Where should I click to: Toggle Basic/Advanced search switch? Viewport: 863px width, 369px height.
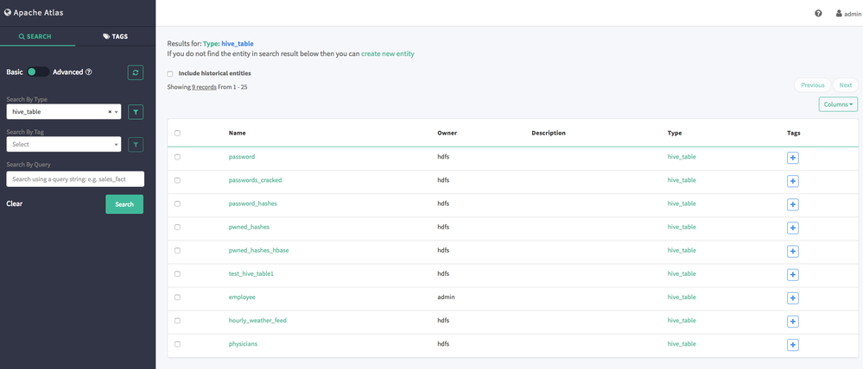click(x=38, y=72)
